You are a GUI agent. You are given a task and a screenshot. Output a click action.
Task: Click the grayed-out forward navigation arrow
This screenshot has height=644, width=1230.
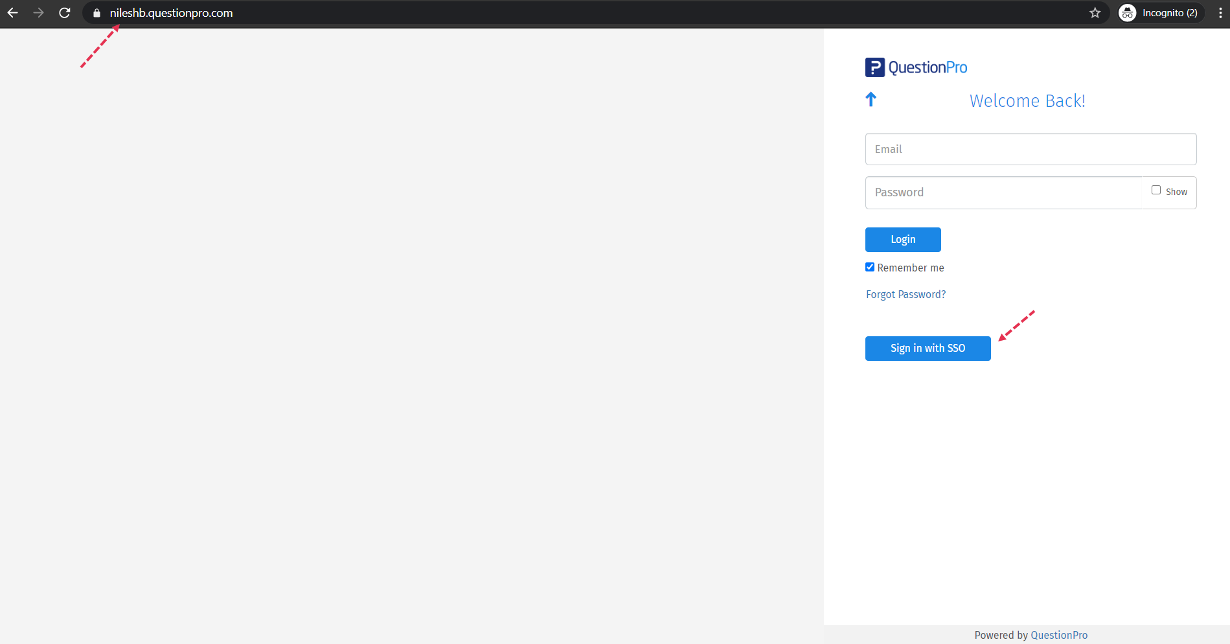point(38,12)
